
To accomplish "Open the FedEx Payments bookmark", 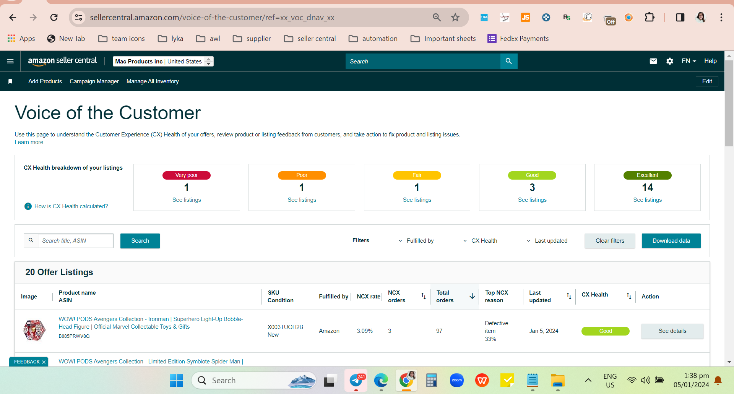I will [x=518, y=39].
